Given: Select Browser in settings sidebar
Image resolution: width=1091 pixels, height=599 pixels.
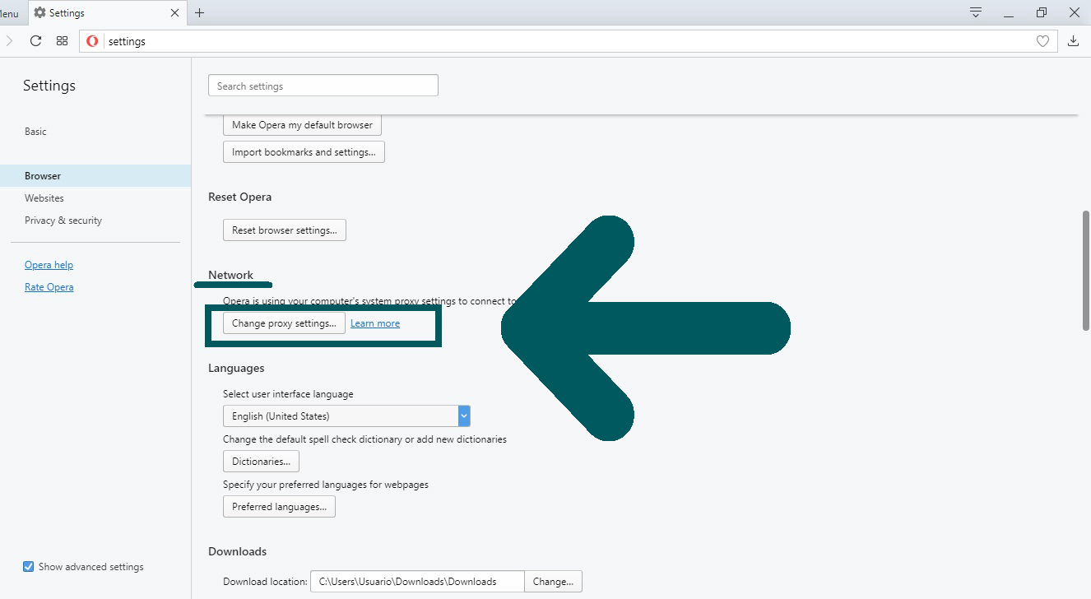Looking at the screenshot, I should [95, 176].
